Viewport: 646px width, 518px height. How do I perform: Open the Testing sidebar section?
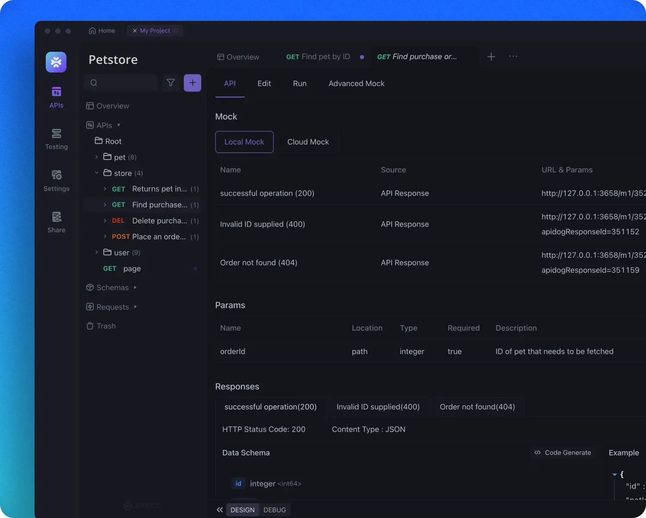[56, 139]
